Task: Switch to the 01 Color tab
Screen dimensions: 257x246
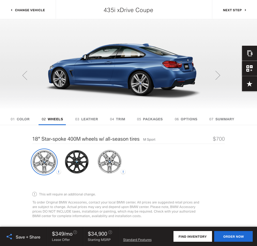Action: pos(20,119)
